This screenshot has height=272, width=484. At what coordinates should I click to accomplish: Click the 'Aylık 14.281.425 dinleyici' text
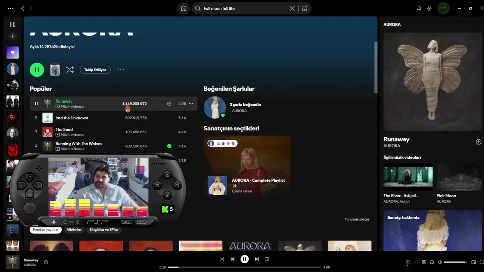click(52, 46)
